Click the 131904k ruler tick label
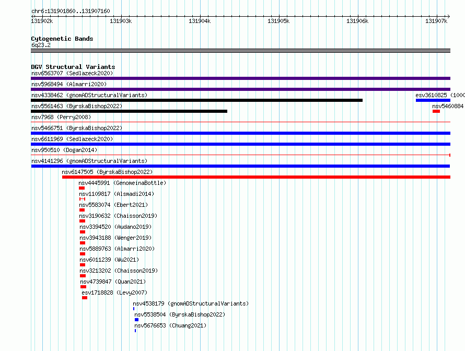The height and width of the screenshot is (351, 465). click(200, 21)
